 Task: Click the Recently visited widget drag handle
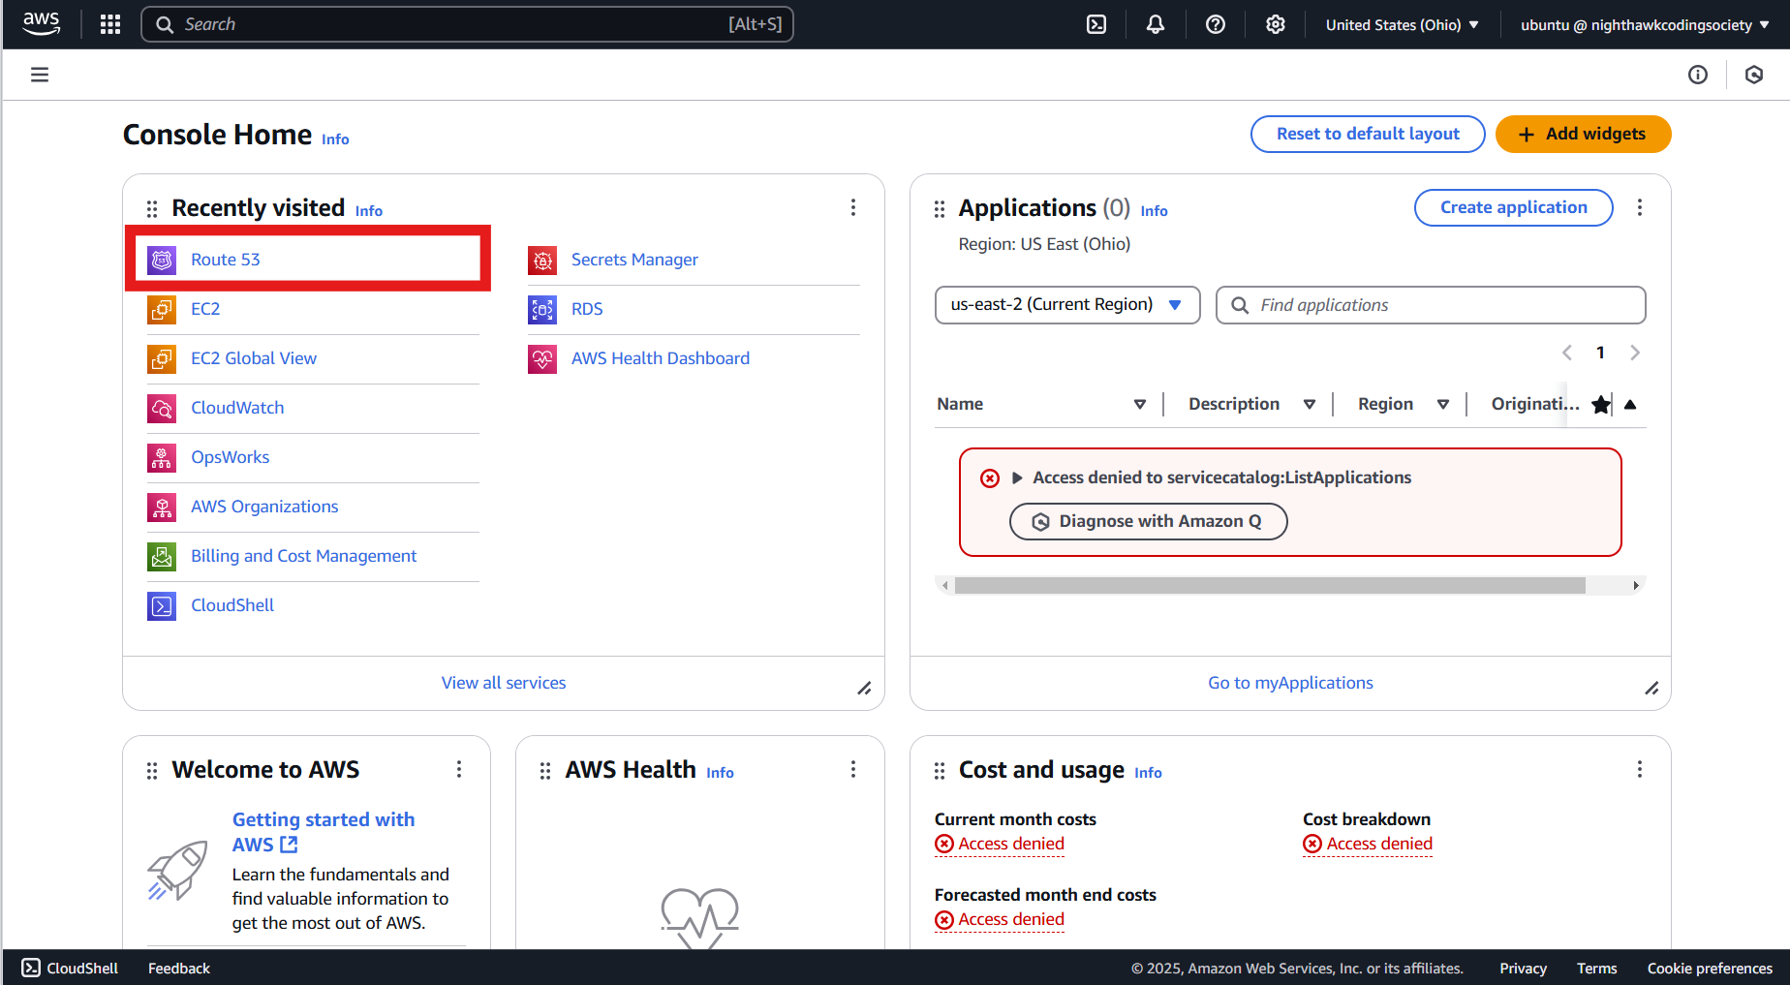point(152,209)
